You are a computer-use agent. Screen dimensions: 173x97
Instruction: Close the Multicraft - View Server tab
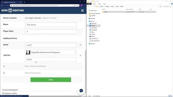tap(21, 2)
